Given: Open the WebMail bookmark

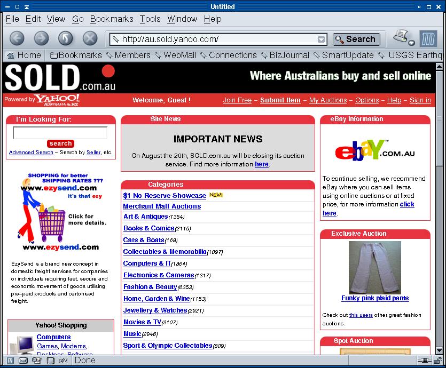Looking at the screenshot, I should click(176, 55).
